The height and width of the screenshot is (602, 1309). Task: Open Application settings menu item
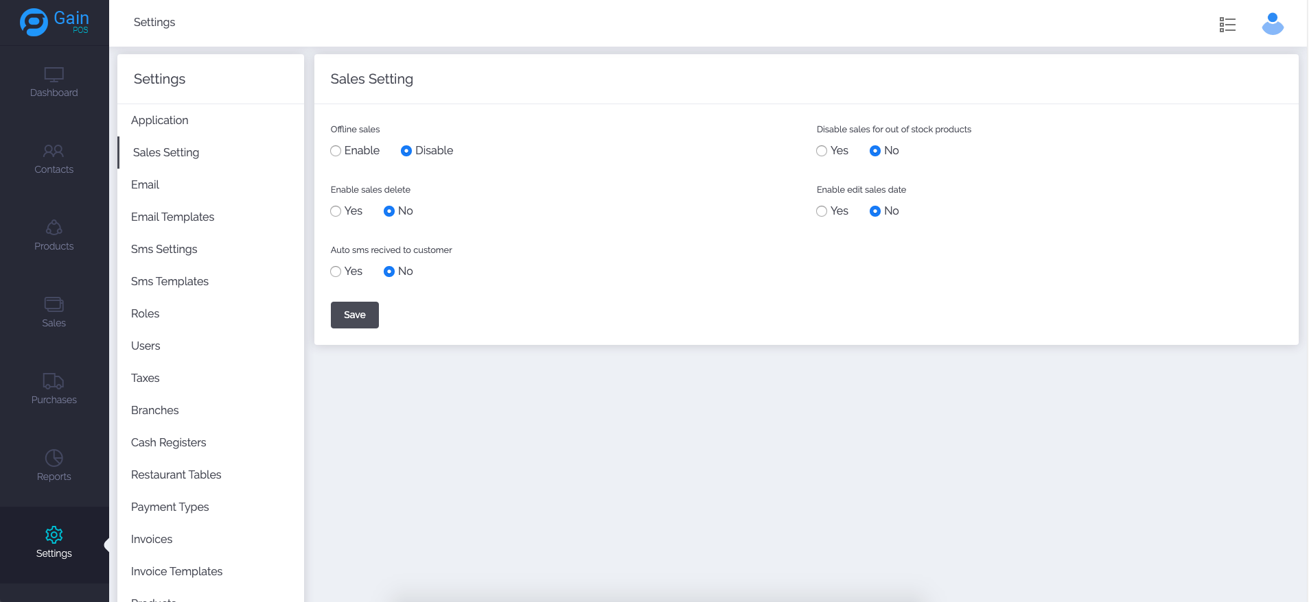tap(159, 120)
